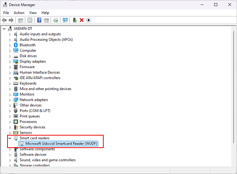Expand IDE ATA/ATAPI controllers
The width and height of the screenshot is (237, 174).
tap(10, 78)
